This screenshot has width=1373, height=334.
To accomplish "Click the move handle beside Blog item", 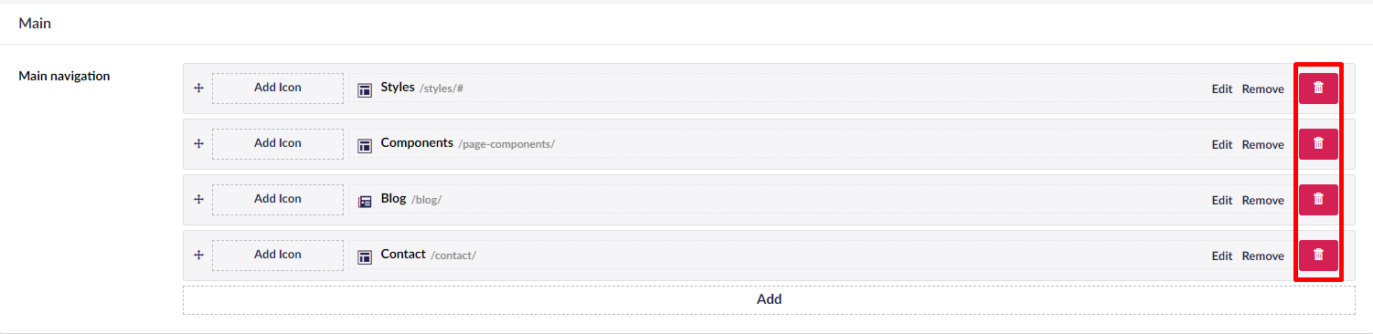I will [x=198, y=200].
